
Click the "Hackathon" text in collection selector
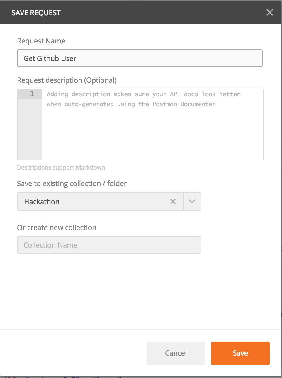[x=42, y=202]
